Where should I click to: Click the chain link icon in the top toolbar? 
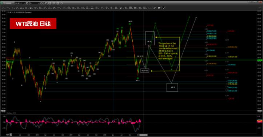coord(62,3)
